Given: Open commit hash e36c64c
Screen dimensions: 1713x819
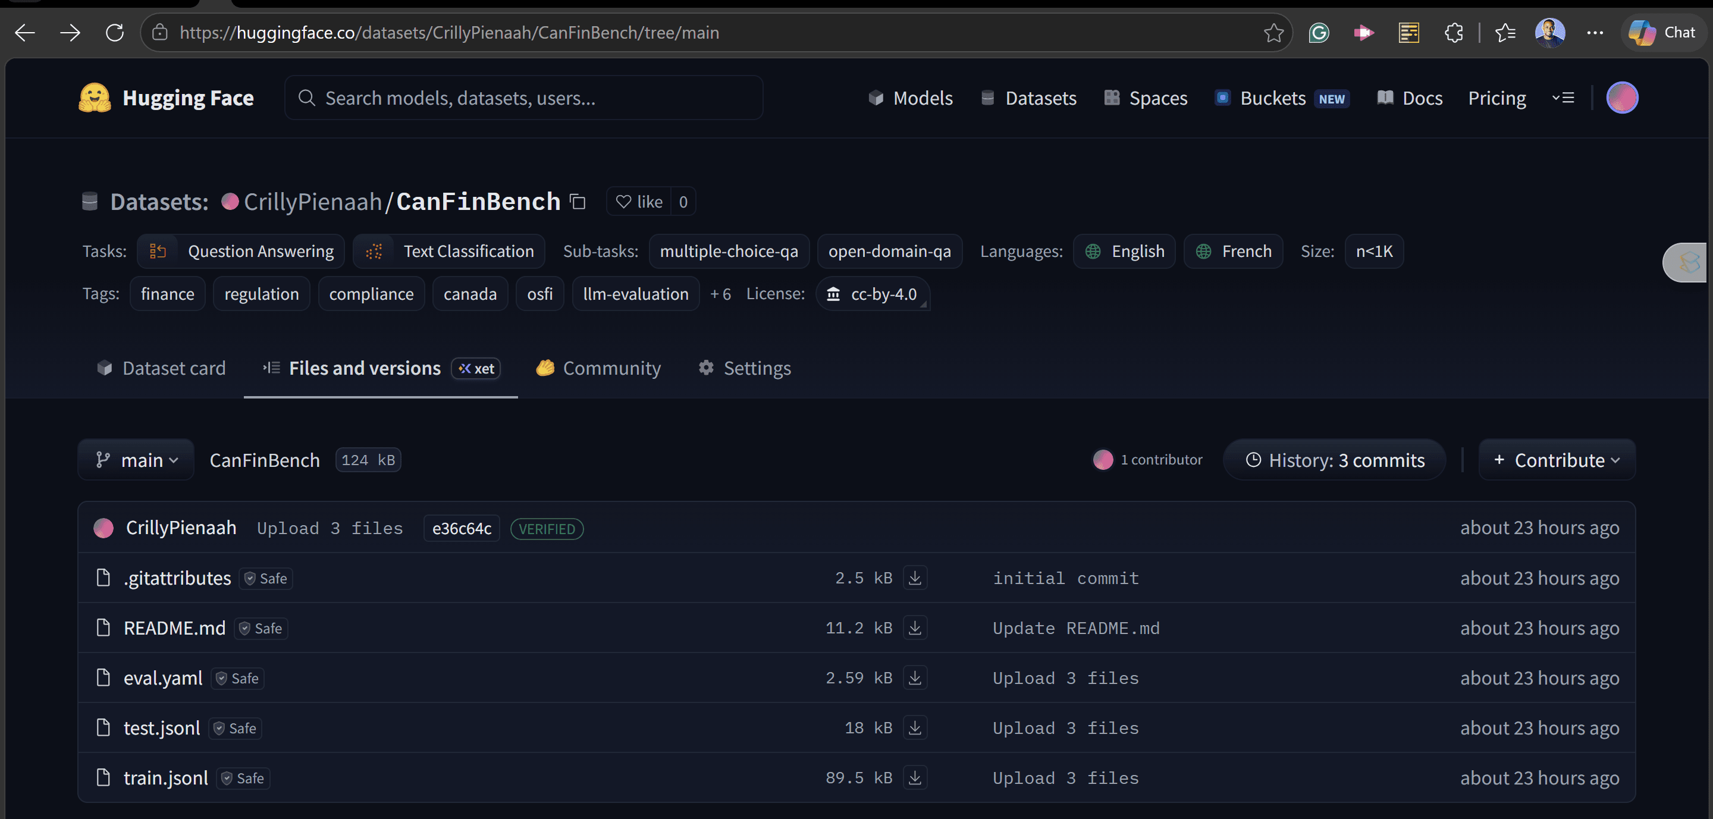Looking at the screenshot, I should 462,529.
